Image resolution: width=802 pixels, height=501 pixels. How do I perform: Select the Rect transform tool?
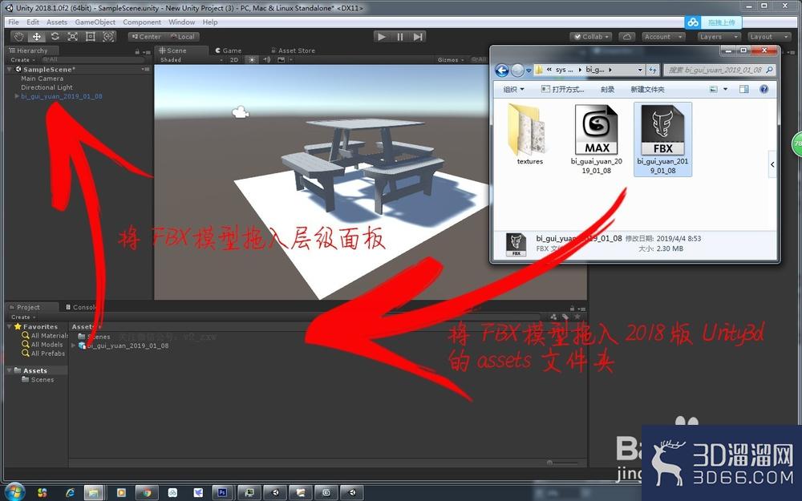click(x=91, y=36)
